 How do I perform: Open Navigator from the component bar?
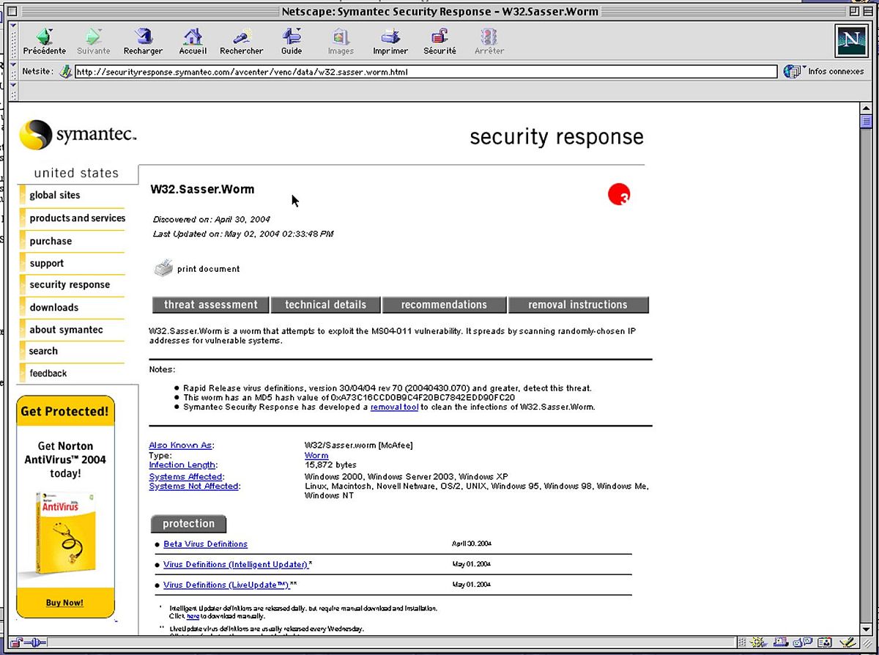point(758,643)
